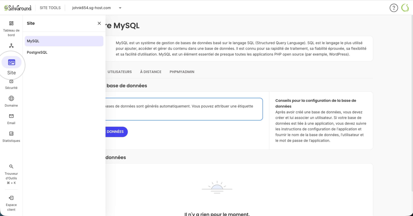Image resolution: width=413 pixels, height=216 pixels.
Task: Open Sécurité section in sidebar
Action: coord(11,85)
